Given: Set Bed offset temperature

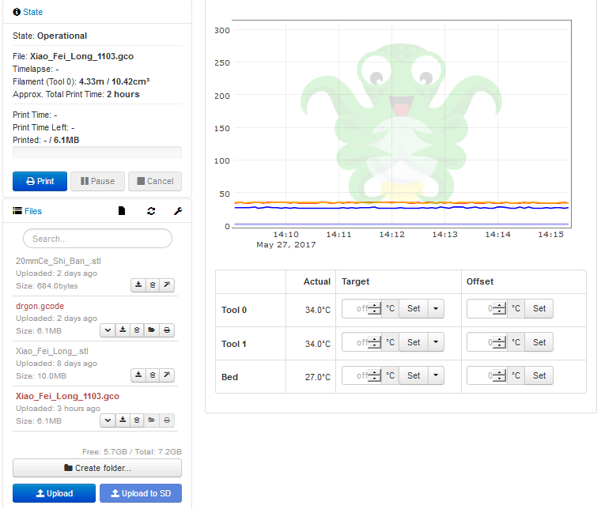Looking at the screenshot, I should (x=539, y=375).
